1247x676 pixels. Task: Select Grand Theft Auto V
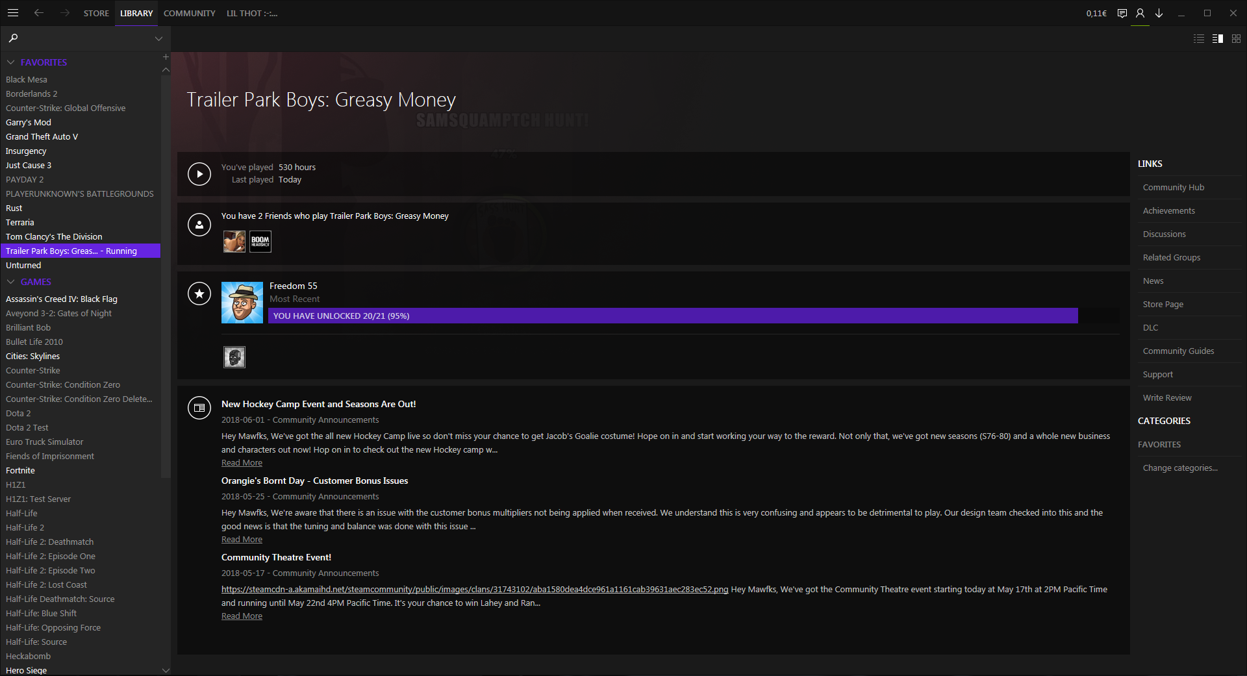81,136
